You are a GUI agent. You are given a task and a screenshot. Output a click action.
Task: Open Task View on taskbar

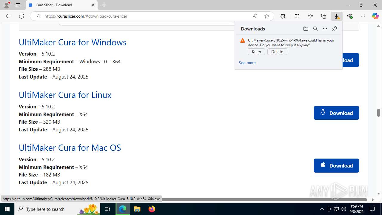(107, 209)
